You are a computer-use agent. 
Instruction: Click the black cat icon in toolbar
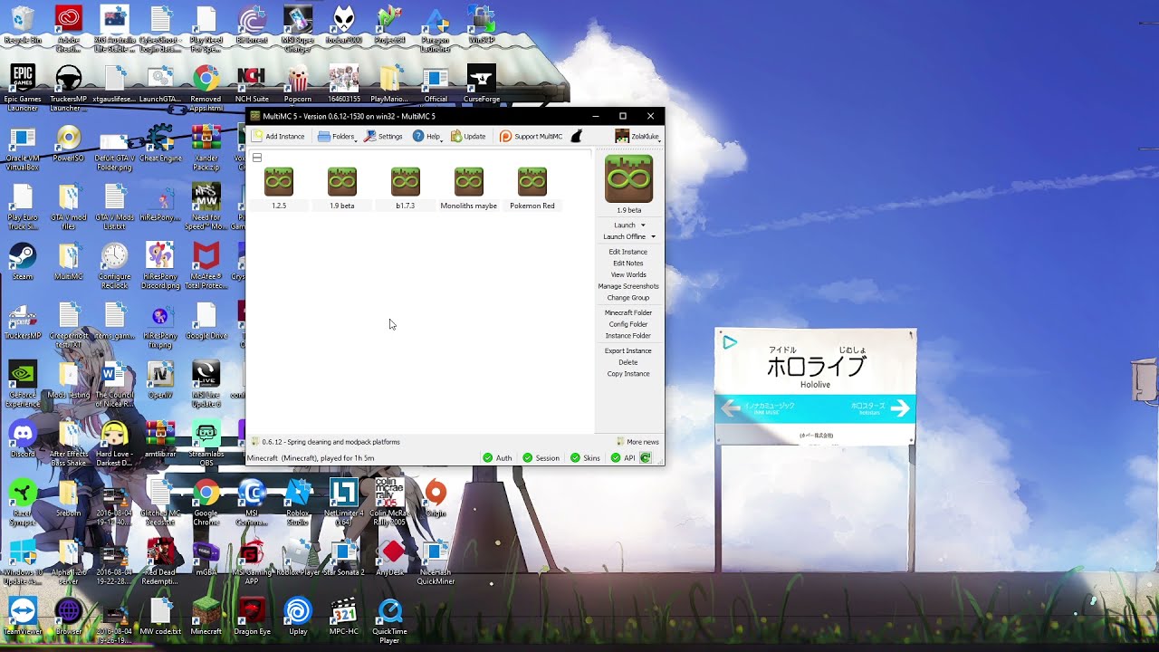pos(576,137)
